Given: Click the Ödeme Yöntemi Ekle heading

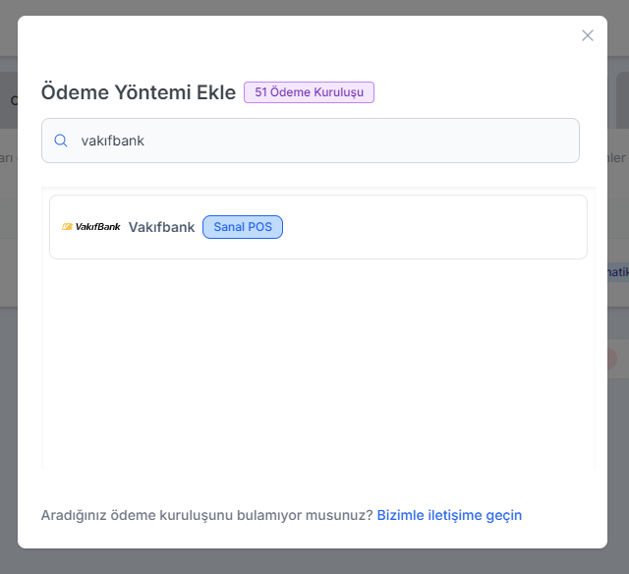Looking at the screenshot, I should pos(138,92).
